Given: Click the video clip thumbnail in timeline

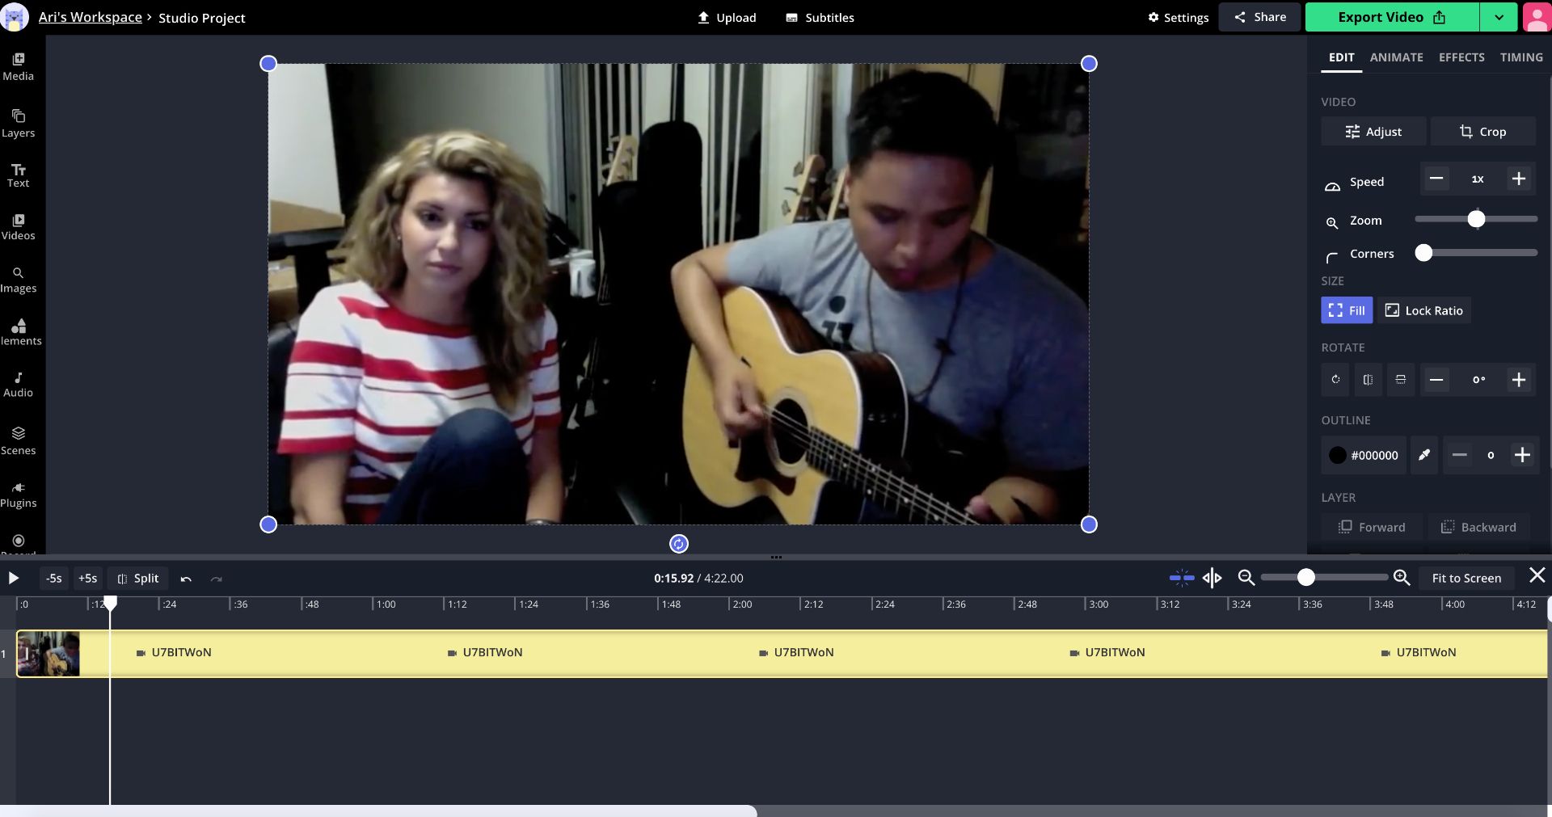Looking at the screenshot, I should [48, 654].
